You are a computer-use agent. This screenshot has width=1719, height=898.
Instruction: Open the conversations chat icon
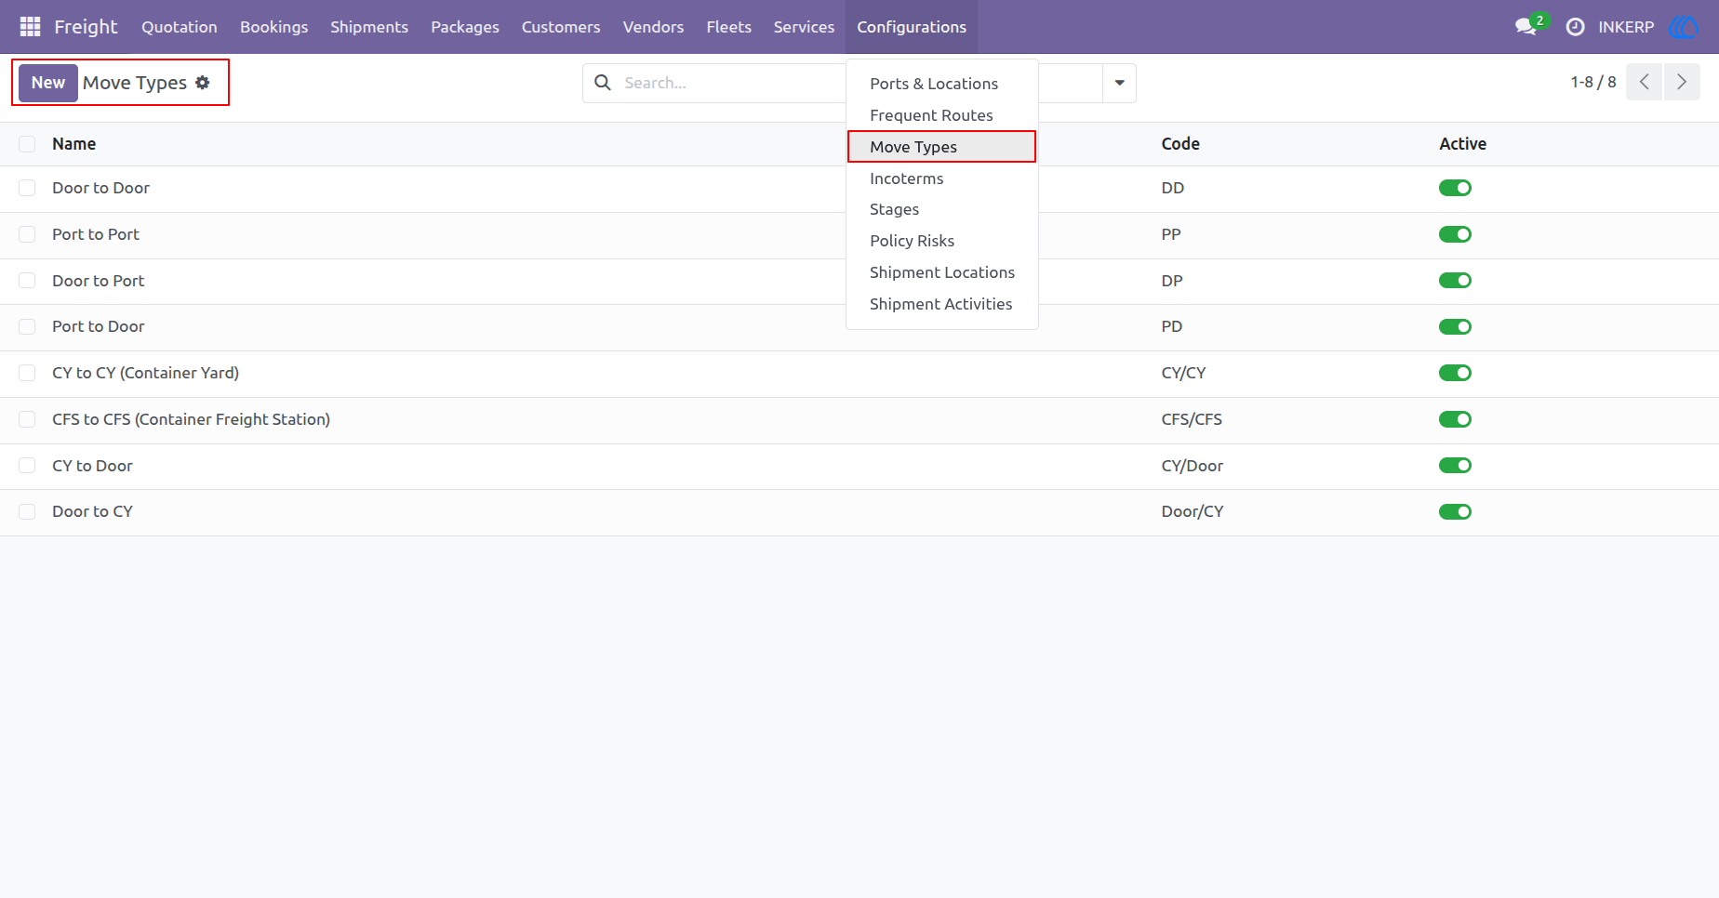(x=1526, y=27)
